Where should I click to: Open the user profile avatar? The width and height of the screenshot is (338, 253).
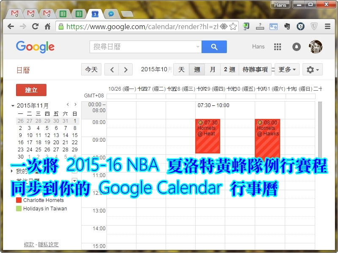click(315, 47)
